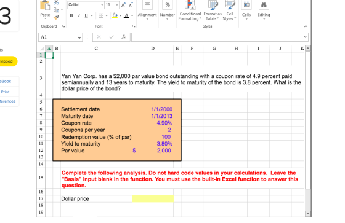The width and height of the screenshot is (345, 223).
Task: Click the vertical scrollbar up arrow
Action: pyautogui.click(x=308, y=48)
